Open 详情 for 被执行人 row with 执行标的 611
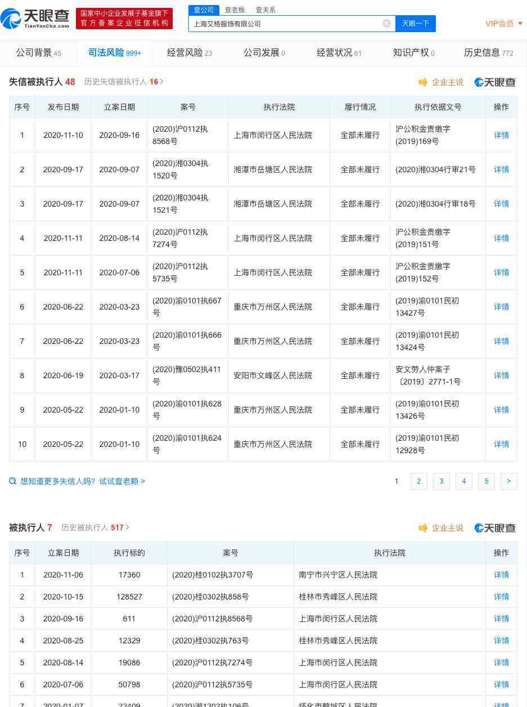 (501, 619)
